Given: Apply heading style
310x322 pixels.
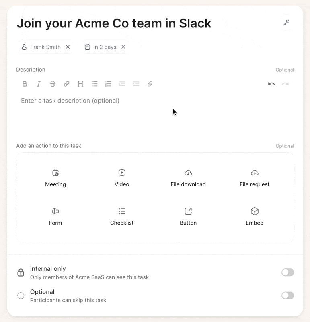Looking at the screenshot, I should pos(80,84).
